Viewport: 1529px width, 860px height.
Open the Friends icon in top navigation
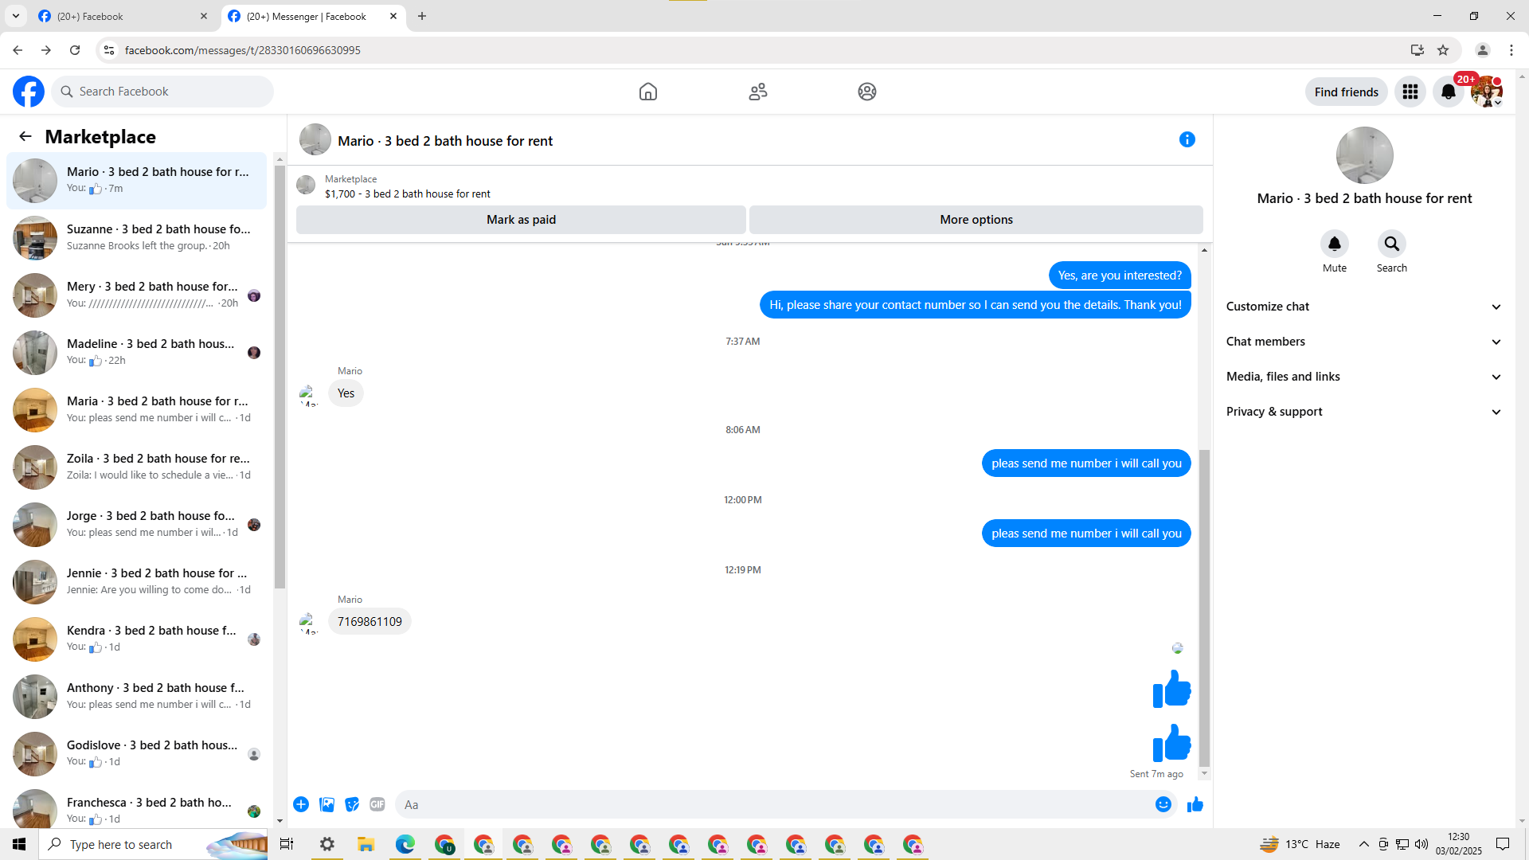pos(758,92)
